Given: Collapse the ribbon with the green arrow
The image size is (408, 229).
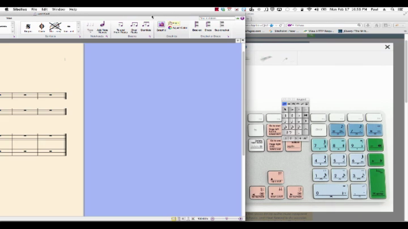Looking at the screenshot, I should [238, 18].
